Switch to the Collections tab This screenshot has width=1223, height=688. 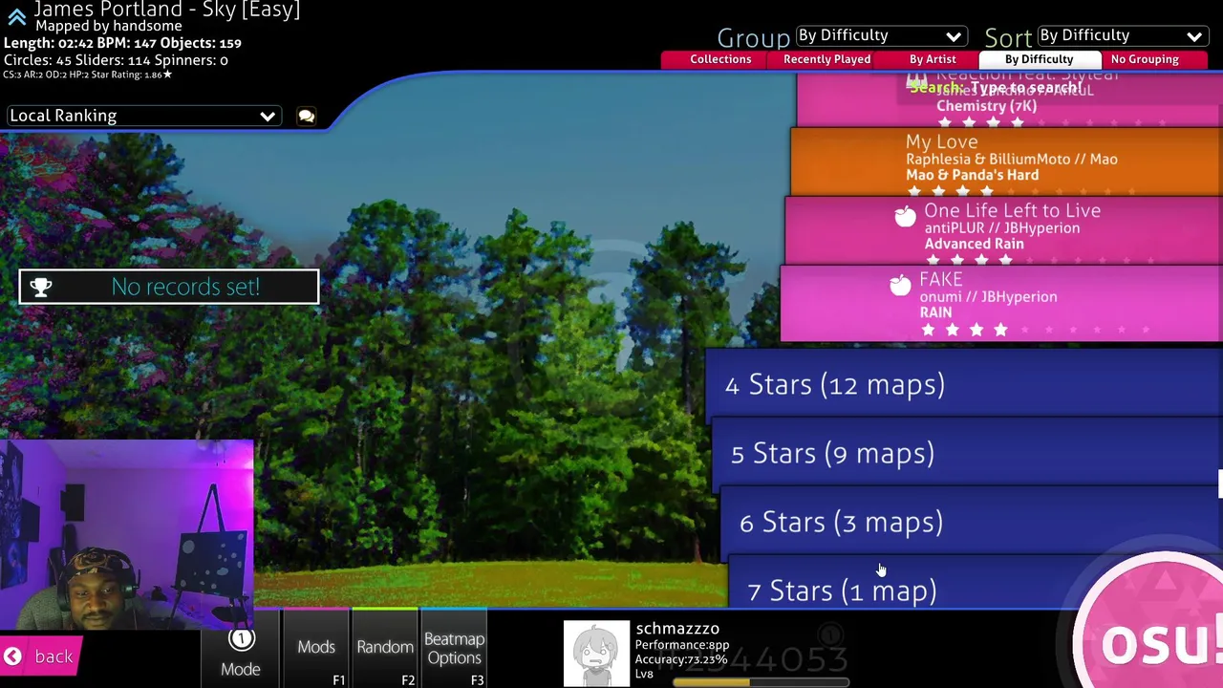tap(720, 59)
